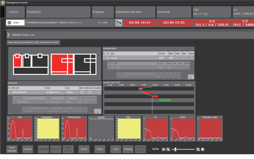This screenshot has width=254, height=159.
Task: Click page arrows in production action list
Action: point(191,77)
